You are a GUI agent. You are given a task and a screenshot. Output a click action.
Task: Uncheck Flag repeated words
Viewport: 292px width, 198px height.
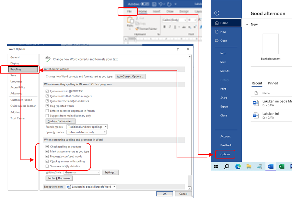point(47,106)
